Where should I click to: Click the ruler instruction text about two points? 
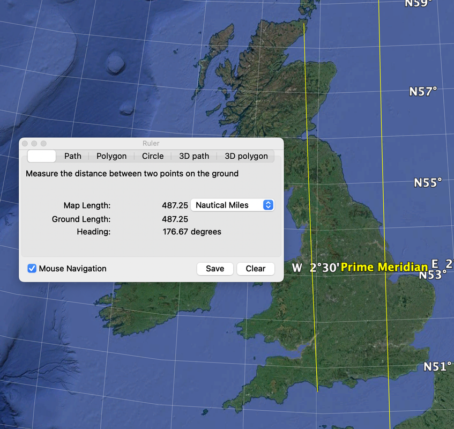(x=132, y=174)
